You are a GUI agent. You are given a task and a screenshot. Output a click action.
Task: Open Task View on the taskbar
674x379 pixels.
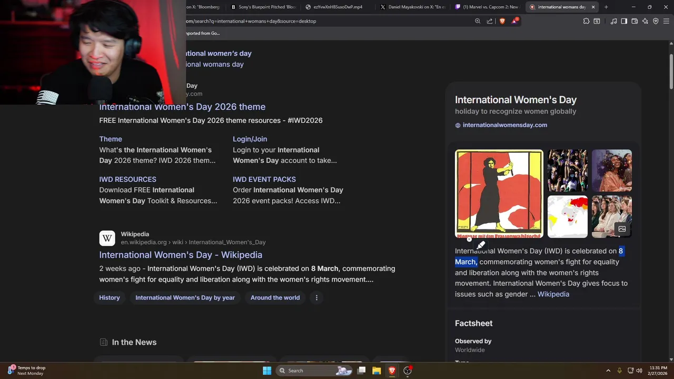tap(361, 371)
